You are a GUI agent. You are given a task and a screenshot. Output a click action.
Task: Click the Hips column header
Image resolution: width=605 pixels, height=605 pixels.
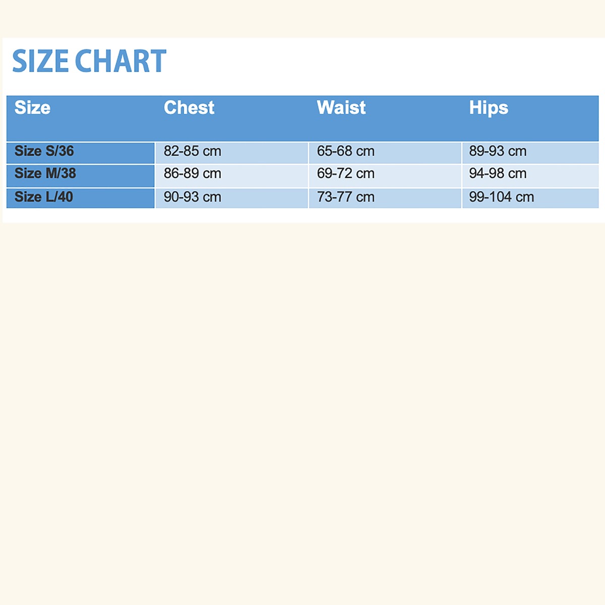tap(489, 108)
